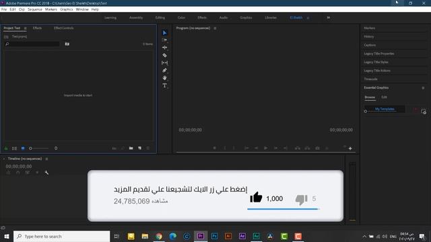
Task: Open the My Templates dropdown
Action: 385,109
